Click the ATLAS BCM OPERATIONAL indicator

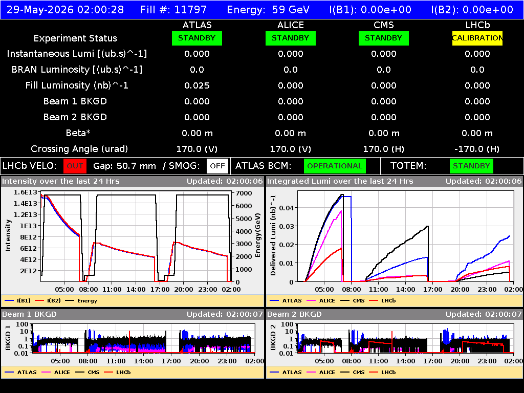click(335, 166)
